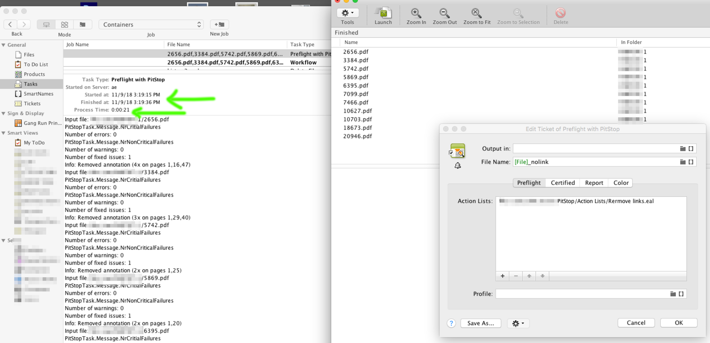The width and height of the screenshot is (710, 343).
Task: Open My ToDo smart view
Action: tap(29, 143)
